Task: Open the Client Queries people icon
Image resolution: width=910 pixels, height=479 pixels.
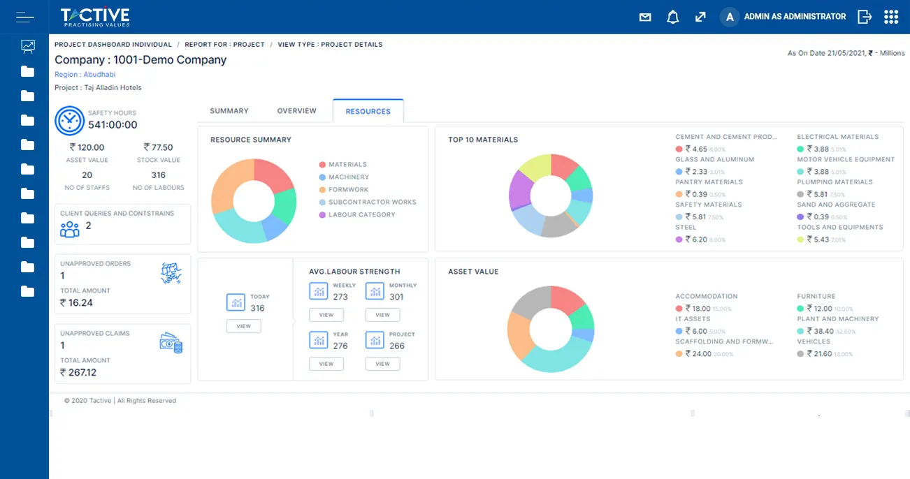Action: tap(70, 229)
